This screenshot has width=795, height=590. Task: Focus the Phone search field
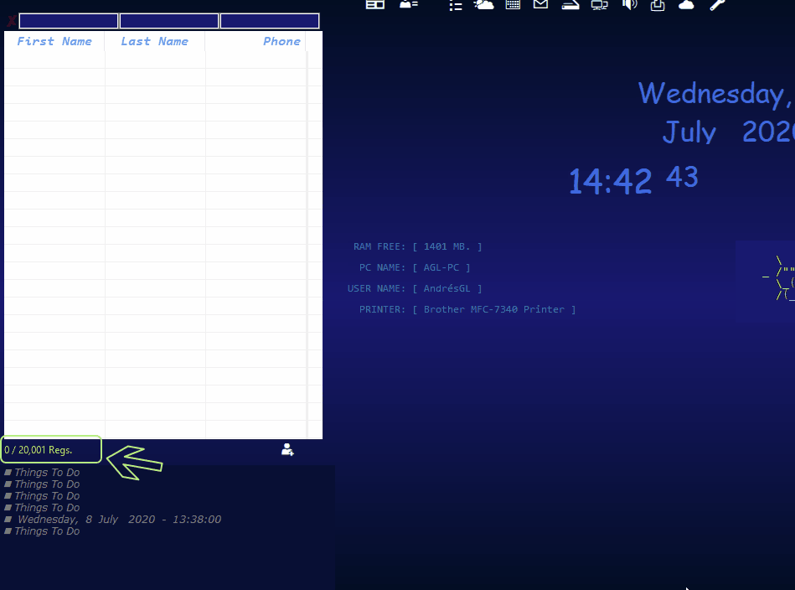click(x=270, y=21)
